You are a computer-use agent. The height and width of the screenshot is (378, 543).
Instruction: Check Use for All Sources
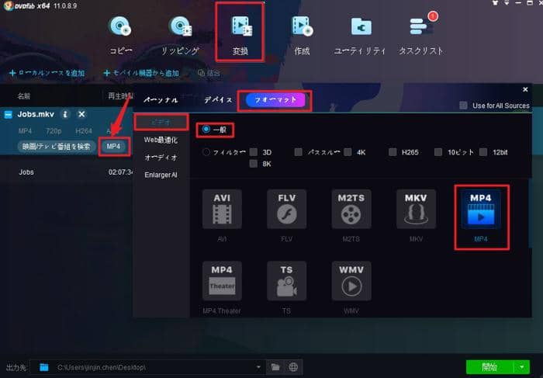[x=463, y=106]
